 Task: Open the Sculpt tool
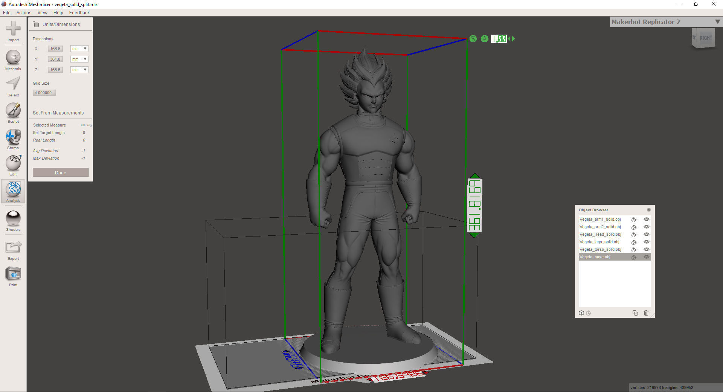(x=13, y=113)
